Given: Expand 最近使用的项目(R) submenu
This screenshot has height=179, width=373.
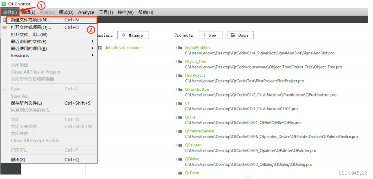Looking at the screenshot, I should [49, 49].
